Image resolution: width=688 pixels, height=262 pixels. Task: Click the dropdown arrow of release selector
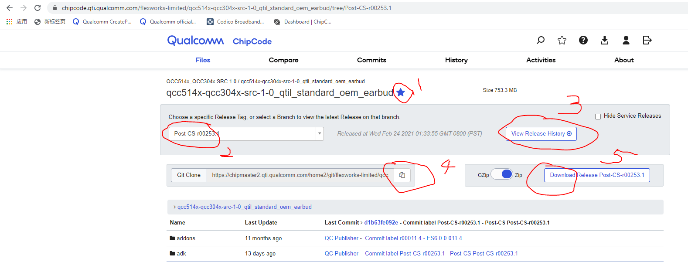tap(320, 133)
